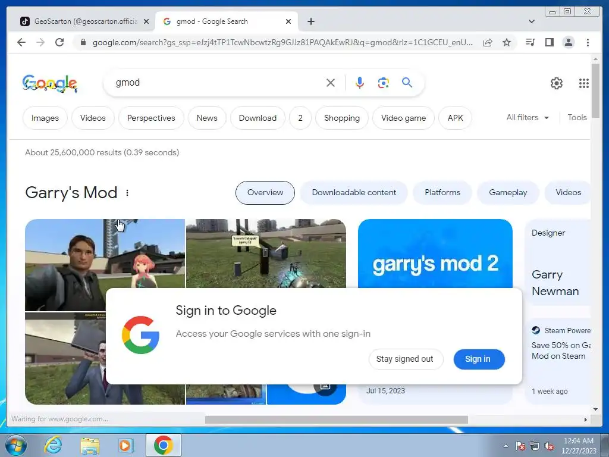Image resolution: width=609 pixels, height=457 pixels.
Task: Clear the search box with X
Action: (331, 83)
